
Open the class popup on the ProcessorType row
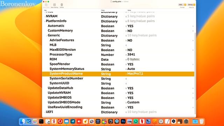coord(126,55)
